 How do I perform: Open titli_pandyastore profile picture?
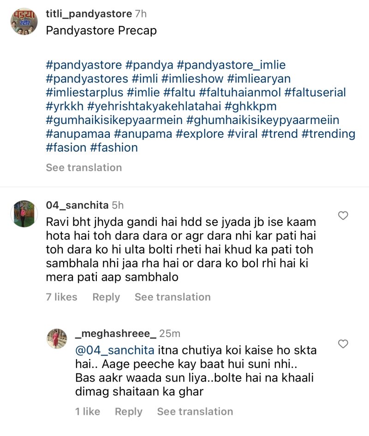(x=24, y=21)
